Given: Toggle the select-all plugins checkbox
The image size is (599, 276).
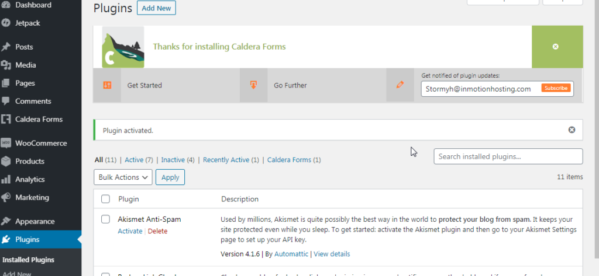Looking at the screenshot, I should click(x=105, y=199).
